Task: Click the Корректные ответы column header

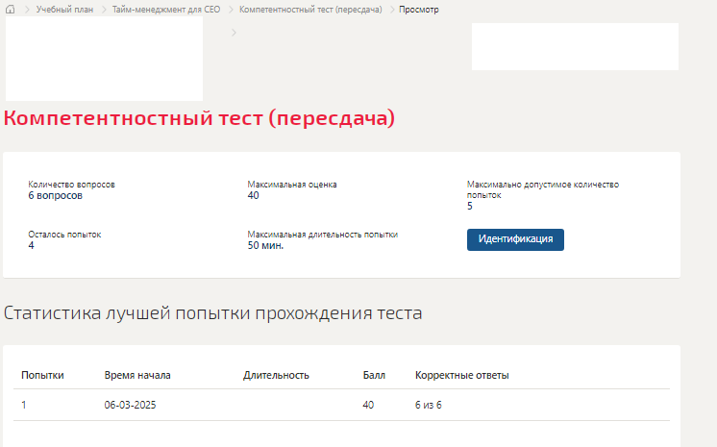Action: click(x=461, y=375)
